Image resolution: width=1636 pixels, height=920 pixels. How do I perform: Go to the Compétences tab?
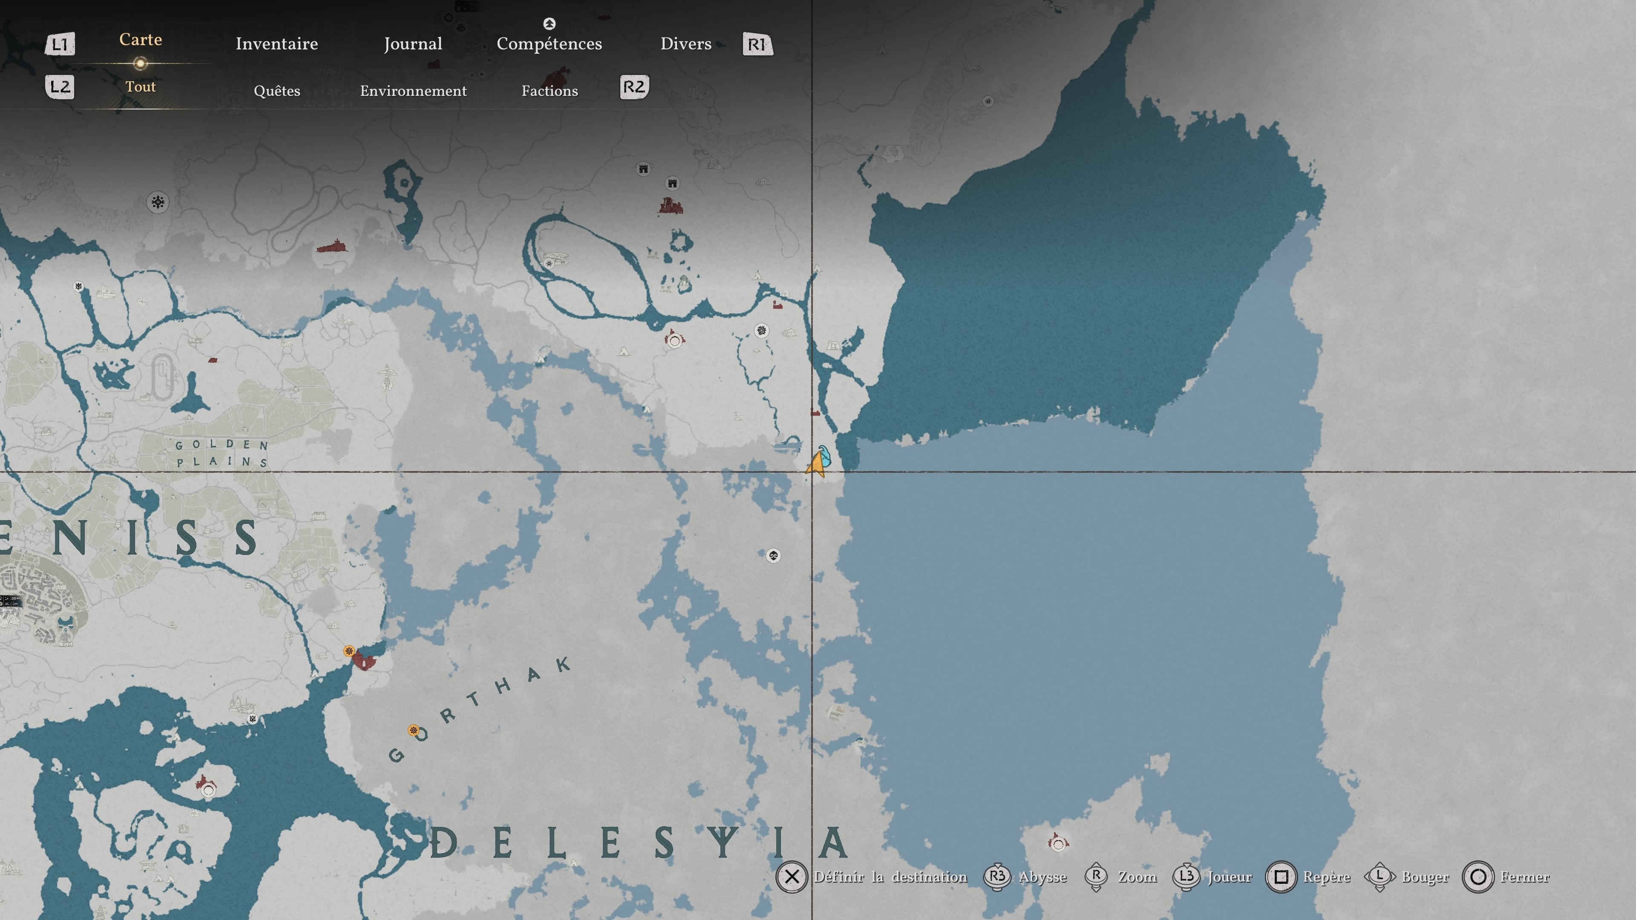(x=549, y=44)
